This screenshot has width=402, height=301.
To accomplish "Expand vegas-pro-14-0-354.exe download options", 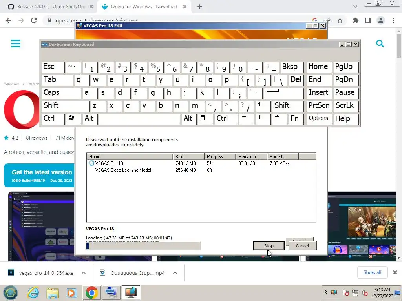I will [84, 273].
